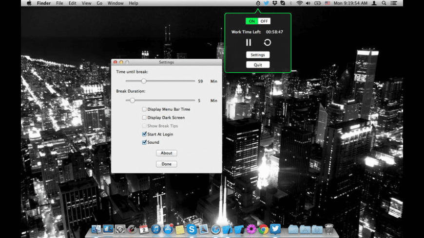The image size is (424, 238).
Task: Click the stopwatch timer menu bar icon
Action: [258, 3]
